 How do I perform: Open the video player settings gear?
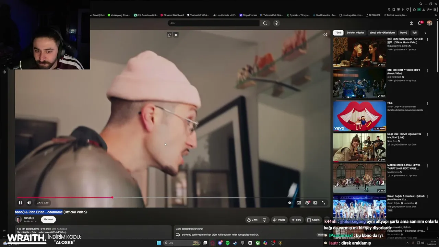click(x=307, y=203)
